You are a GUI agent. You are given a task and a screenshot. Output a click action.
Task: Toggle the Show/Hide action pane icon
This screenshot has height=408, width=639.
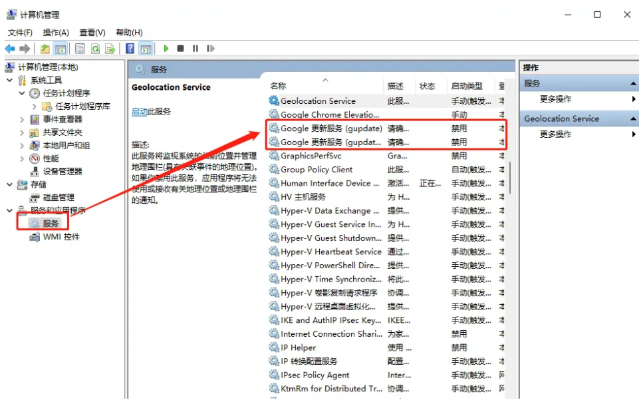coord(146,49)
